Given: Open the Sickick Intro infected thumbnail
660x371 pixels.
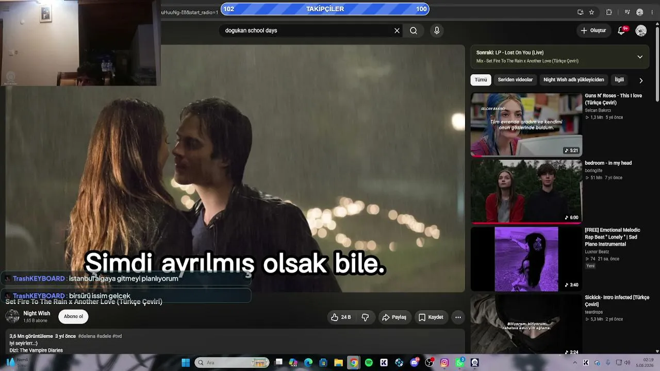Looking at the screenshot, I should click(x=526, y=325).
